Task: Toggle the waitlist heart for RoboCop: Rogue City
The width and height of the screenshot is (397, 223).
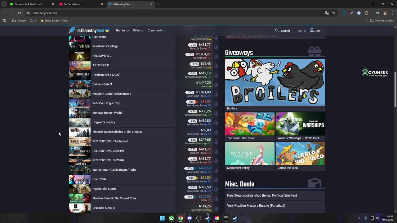Action: coord(209,106)
